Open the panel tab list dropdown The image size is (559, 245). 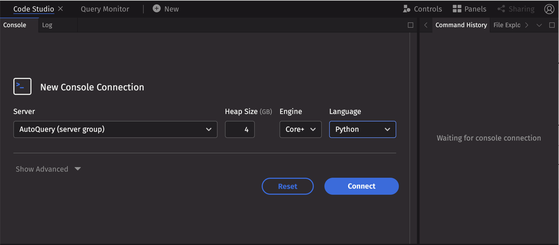[x=539, y=25]
